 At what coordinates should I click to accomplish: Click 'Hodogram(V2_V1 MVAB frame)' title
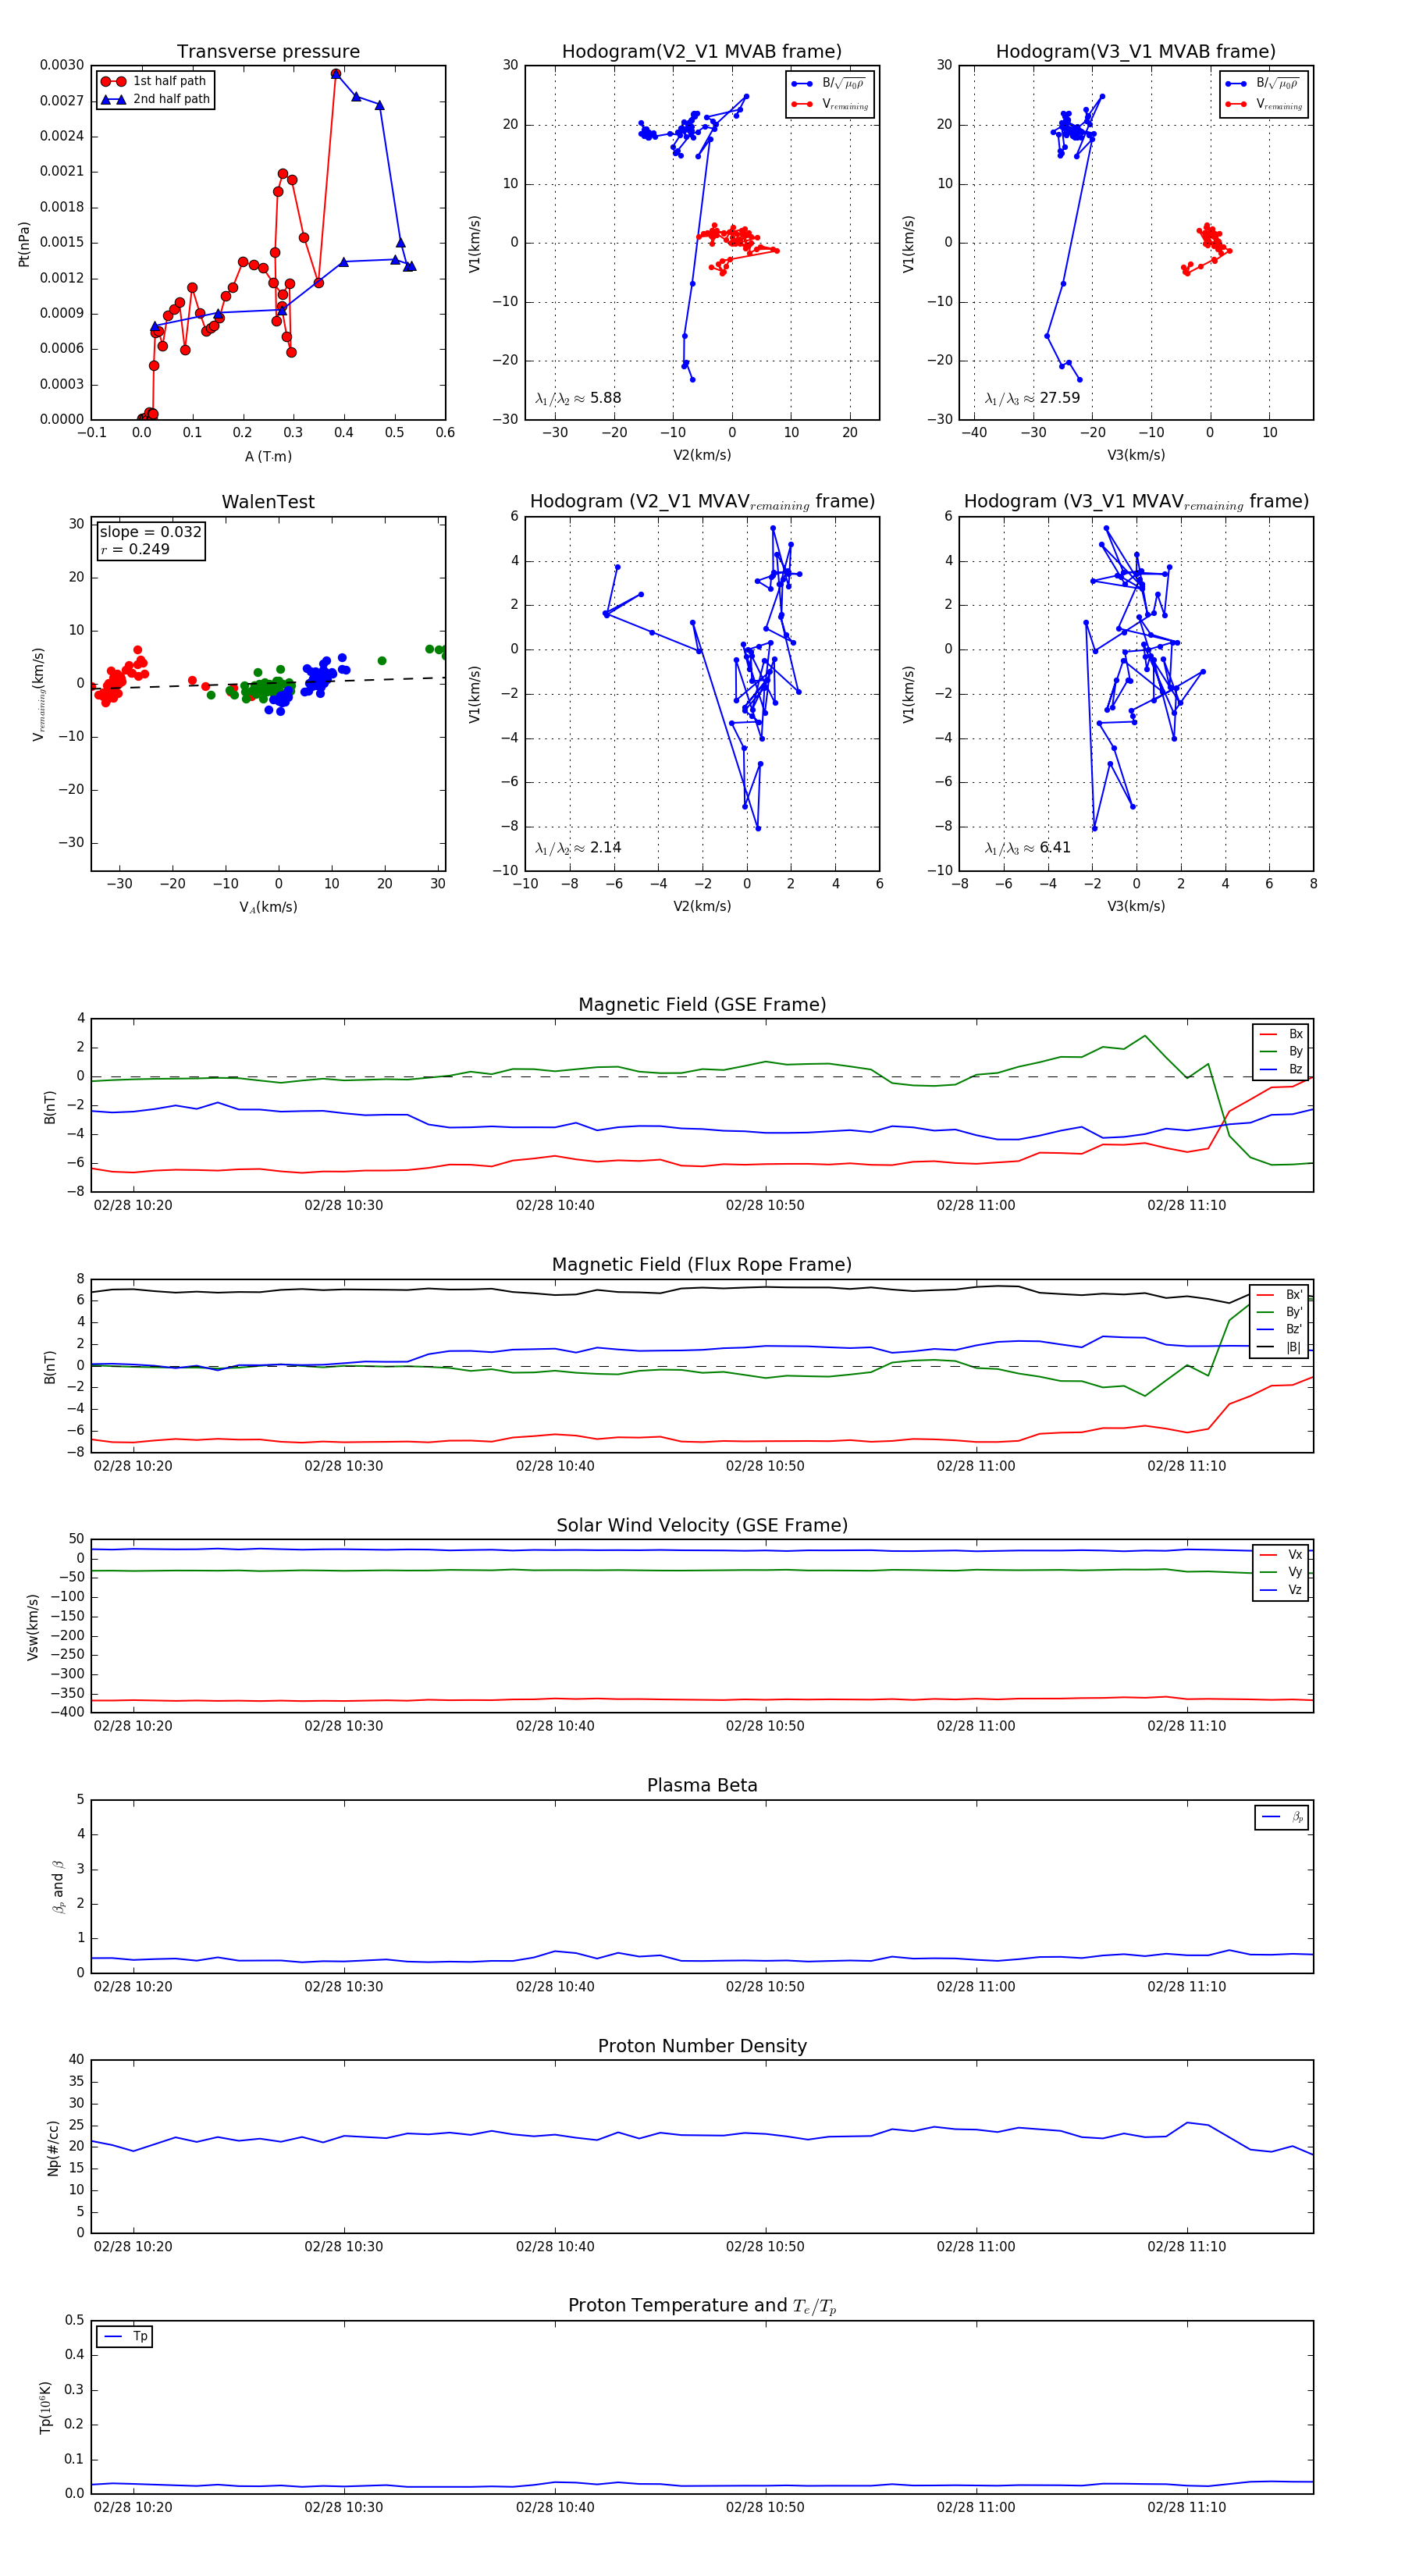pos(702,52)
